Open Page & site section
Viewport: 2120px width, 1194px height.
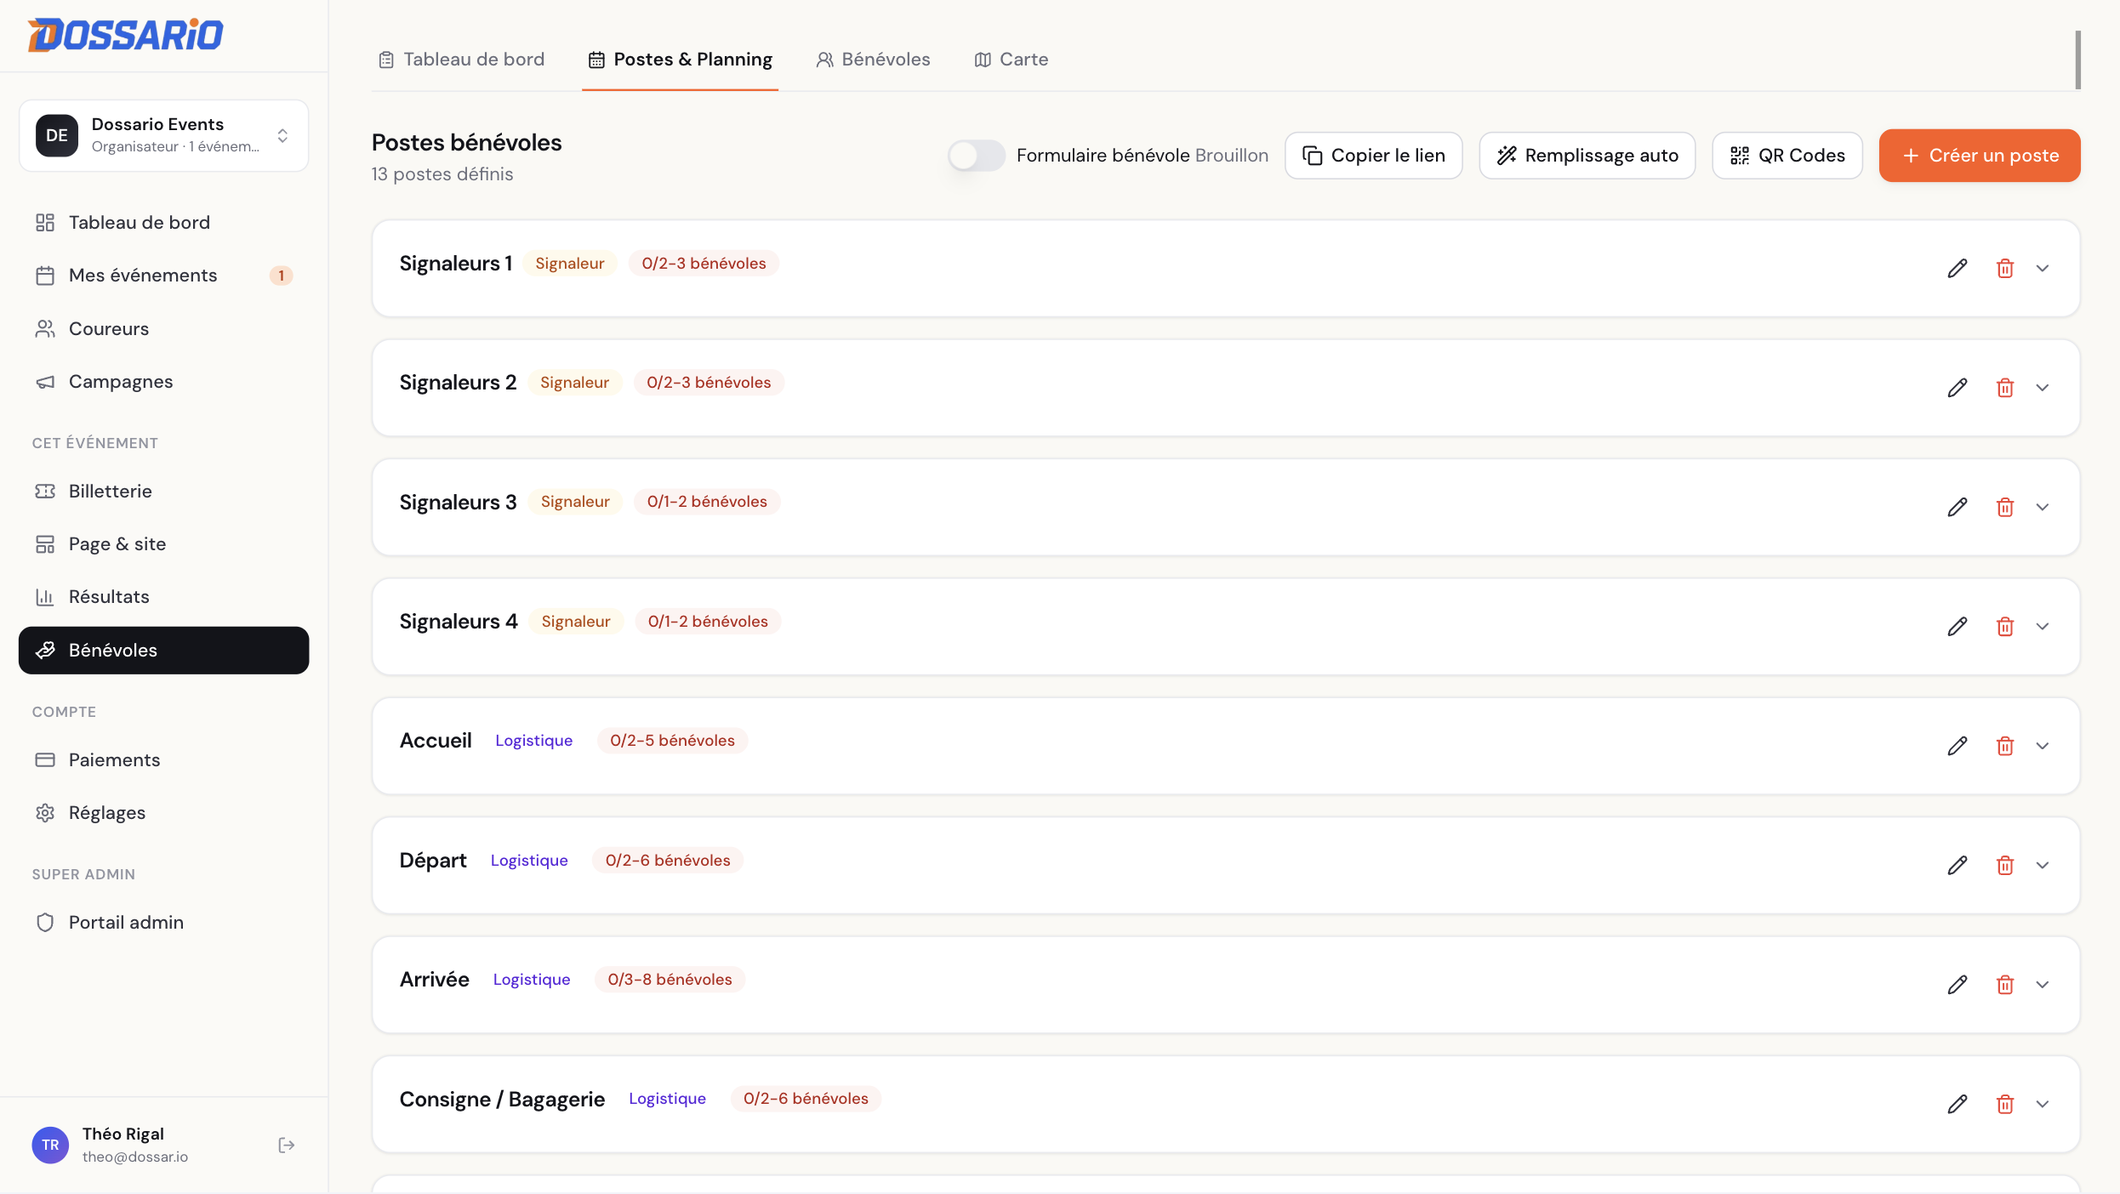163,544
